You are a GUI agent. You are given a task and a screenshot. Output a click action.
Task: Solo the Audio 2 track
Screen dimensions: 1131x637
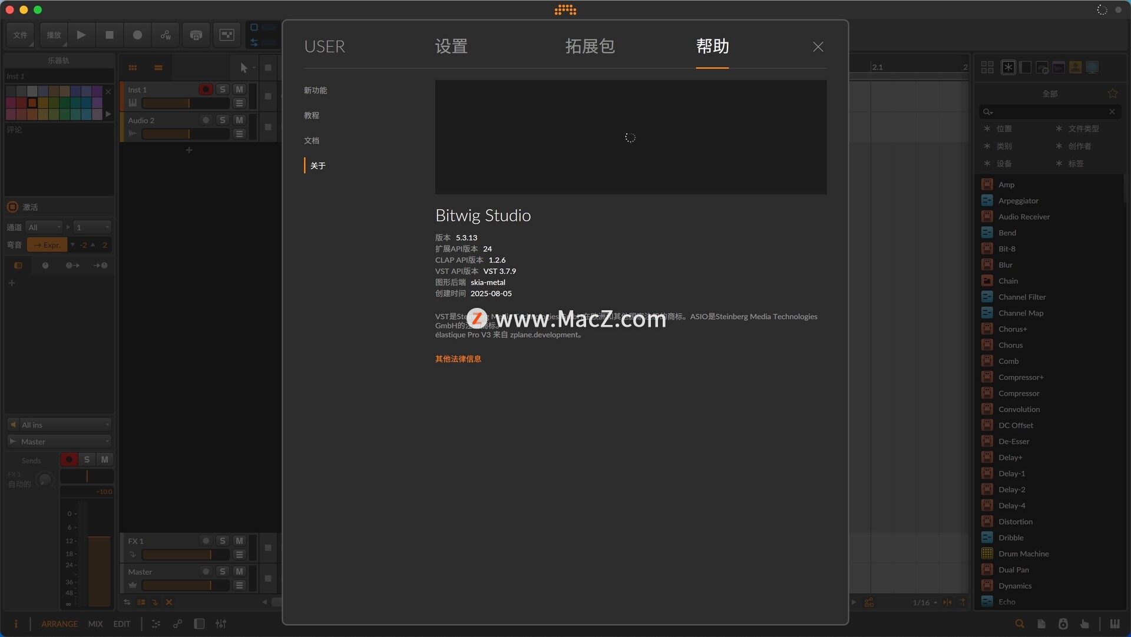222,120
